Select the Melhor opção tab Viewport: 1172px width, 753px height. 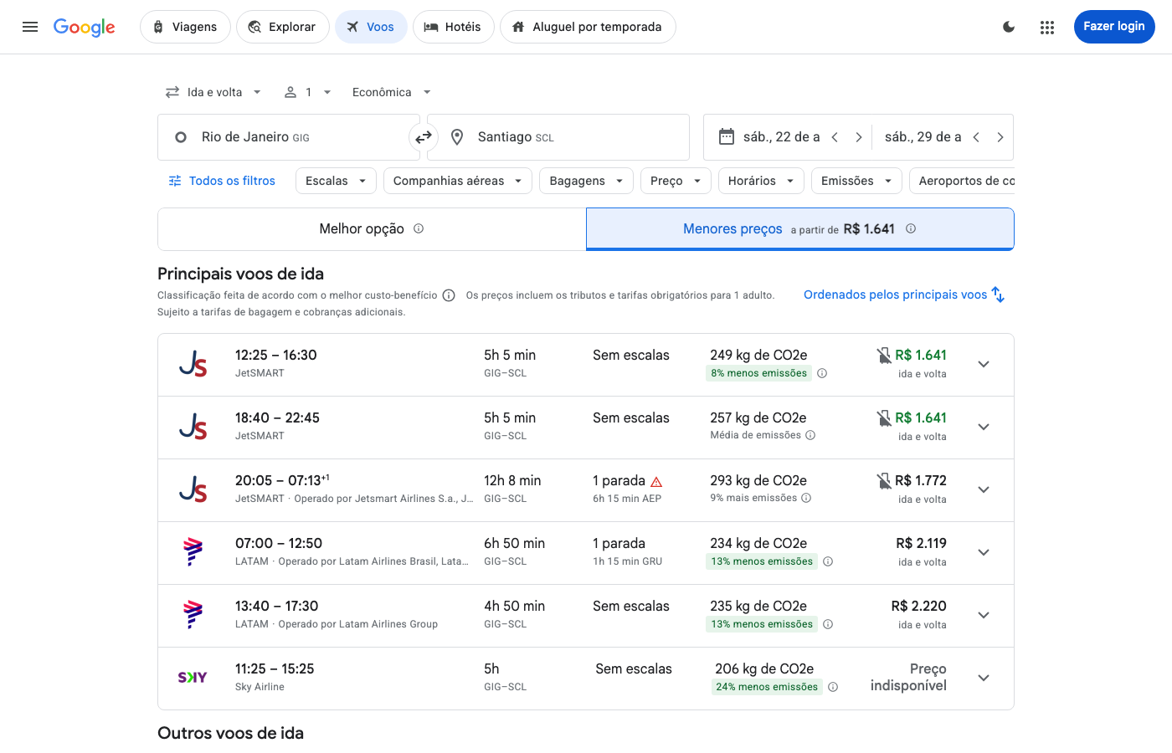click(x=372, y=229)
